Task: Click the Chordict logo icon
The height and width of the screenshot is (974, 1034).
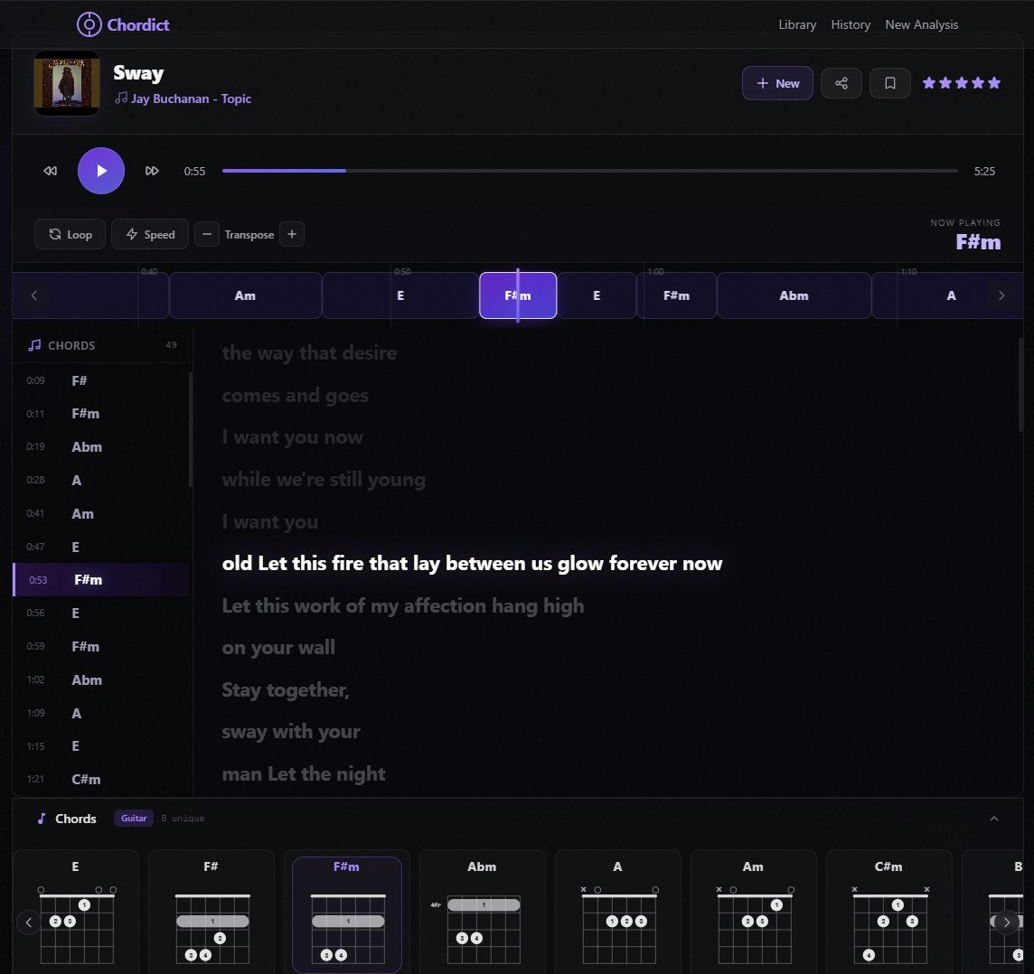Action: (89, 24)
